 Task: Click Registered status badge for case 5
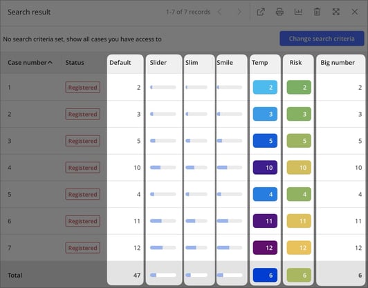[x=83, y=194]
